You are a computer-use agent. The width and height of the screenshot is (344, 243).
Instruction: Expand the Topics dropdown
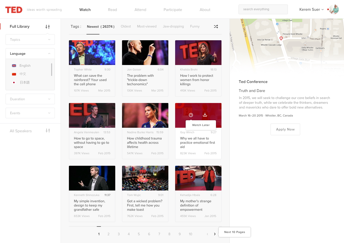pyautogui.click(x=30, y=39)
